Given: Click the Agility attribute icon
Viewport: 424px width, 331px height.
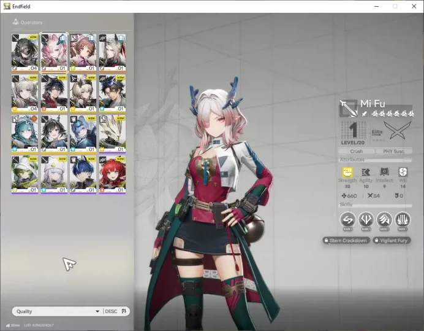Looking at the screenshot, I should click(x=366, y=172).
